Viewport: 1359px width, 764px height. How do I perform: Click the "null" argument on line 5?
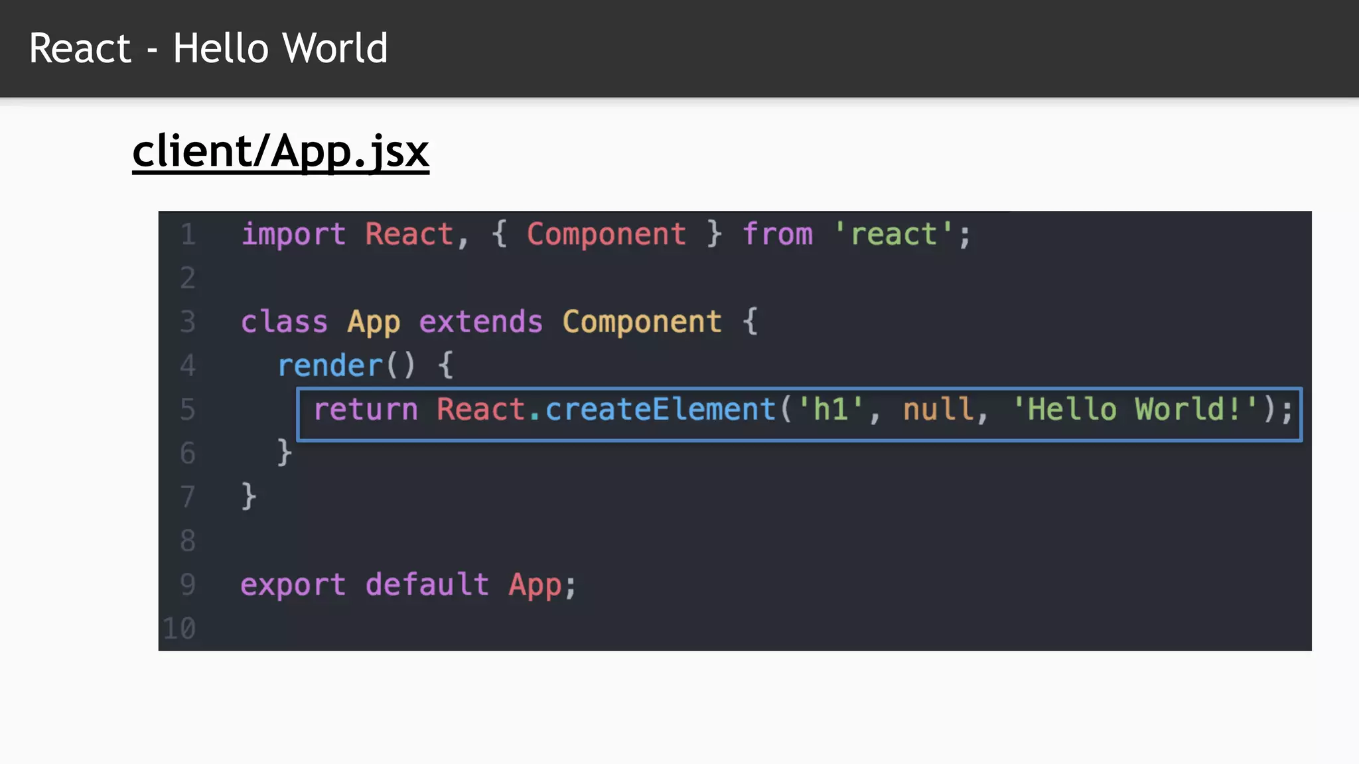pyautogui.click(x=938, y=410)
